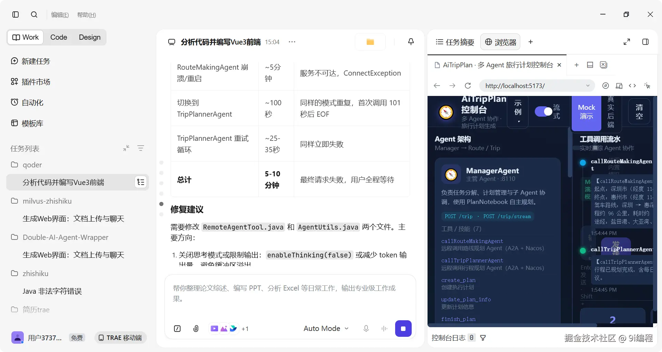Click the split layout icon beside browser tabs
The width and height of the screenshot is (662, 352).
pos(590,65)
